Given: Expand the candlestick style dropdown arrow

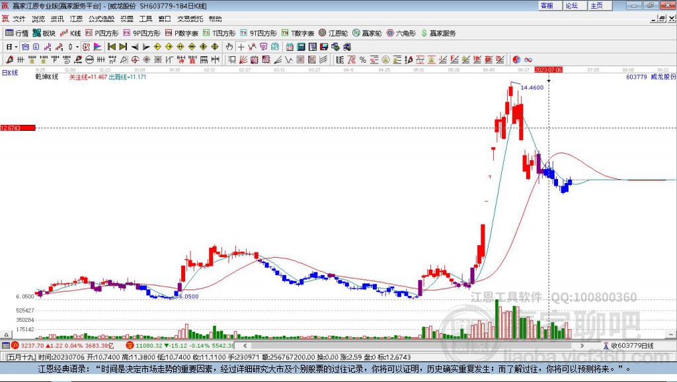Looking at the screenshot, I should pyautogui.click(x=77, y=47).
